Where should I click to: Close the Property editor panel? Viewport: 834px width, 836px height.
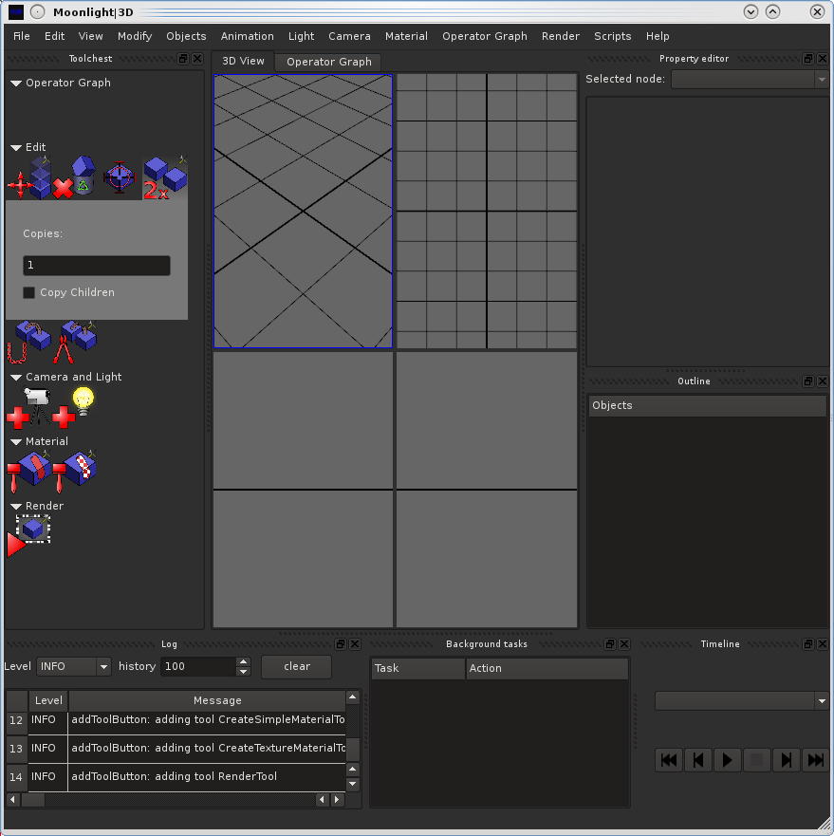823,59
